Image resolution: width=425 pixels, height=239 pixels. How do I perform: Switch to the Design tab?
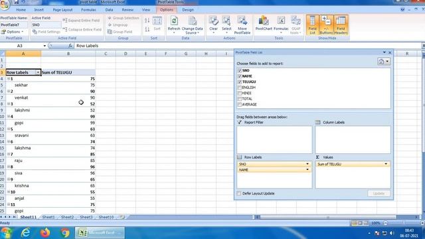tap(188, 10)
